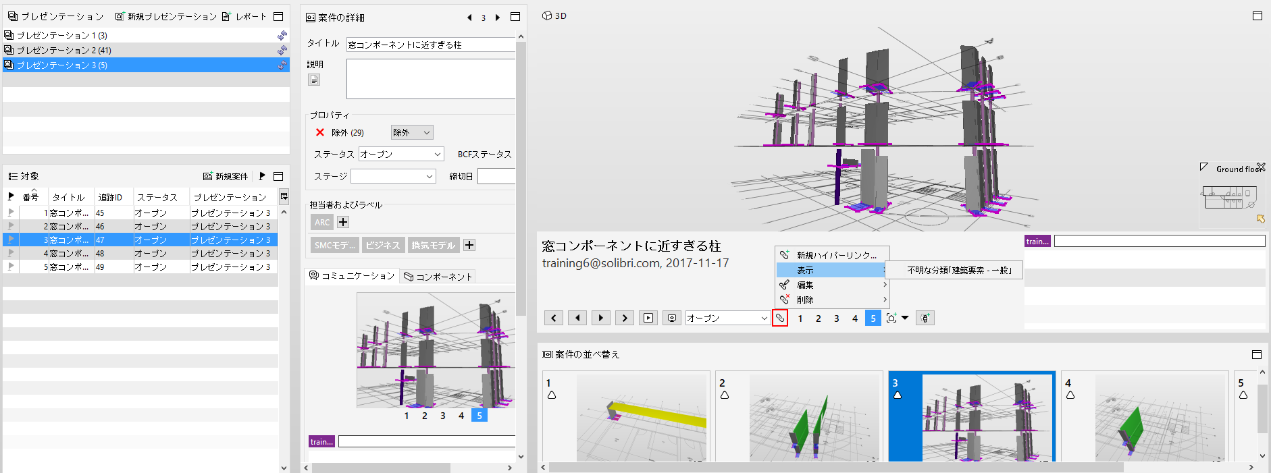Toggle sync icon for プレゼンテーション 1
This screenshot has width=1271, height=473.
[x=282, y=35]
